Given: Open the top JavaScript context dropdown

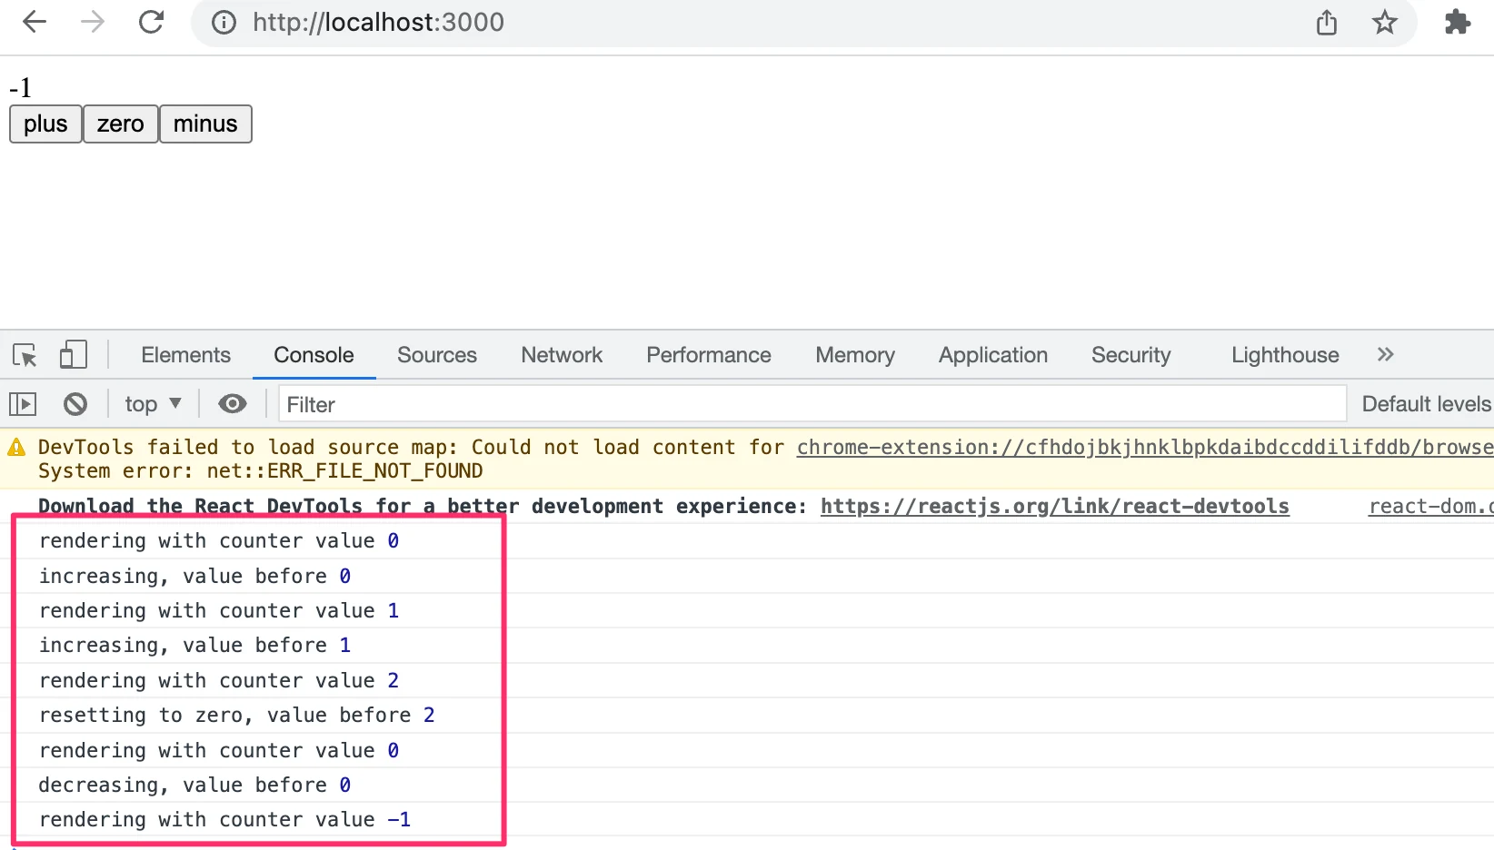Looking at the screenshot, I should tap(153, 404).
